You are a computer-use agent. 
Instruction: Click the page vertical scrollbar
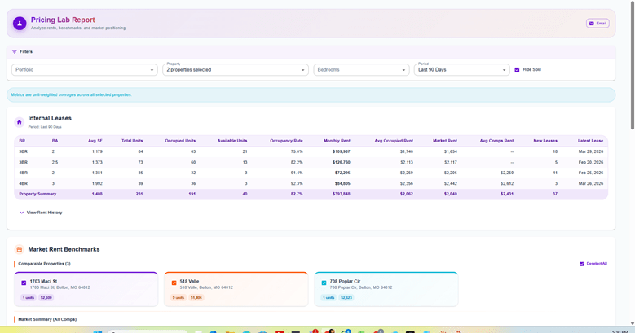(631, 65)
